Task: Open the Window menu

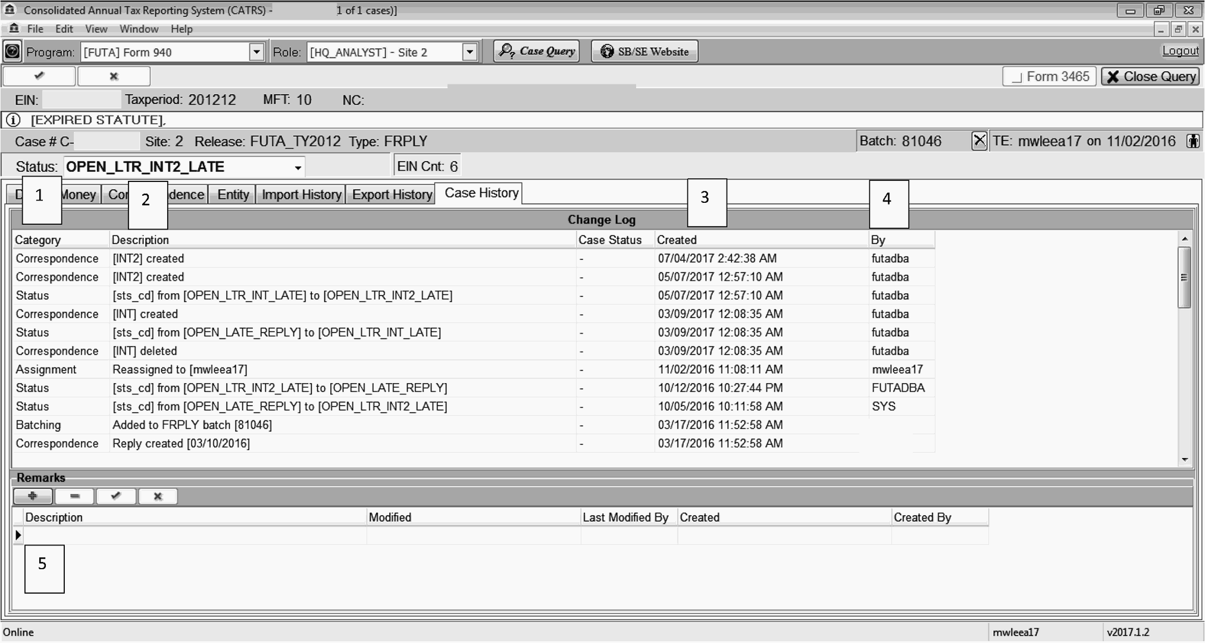Action: point(139,29)
